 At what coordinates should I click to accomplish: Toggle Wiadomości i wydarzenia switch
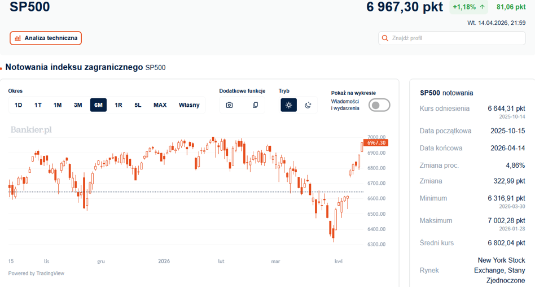[379, 105]
